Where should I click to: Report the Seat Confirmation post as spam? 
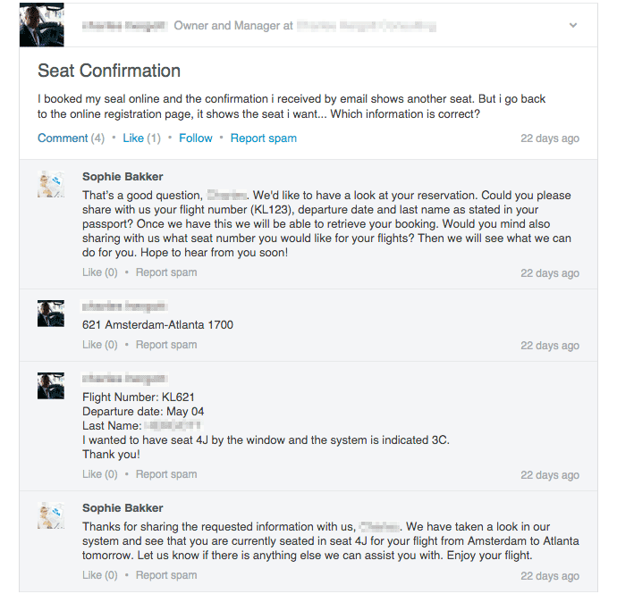click(263, 138)
